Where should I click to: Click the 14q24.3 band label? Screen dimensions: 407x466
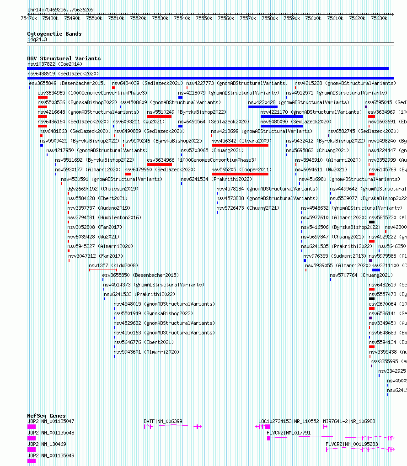click(37, 40)
